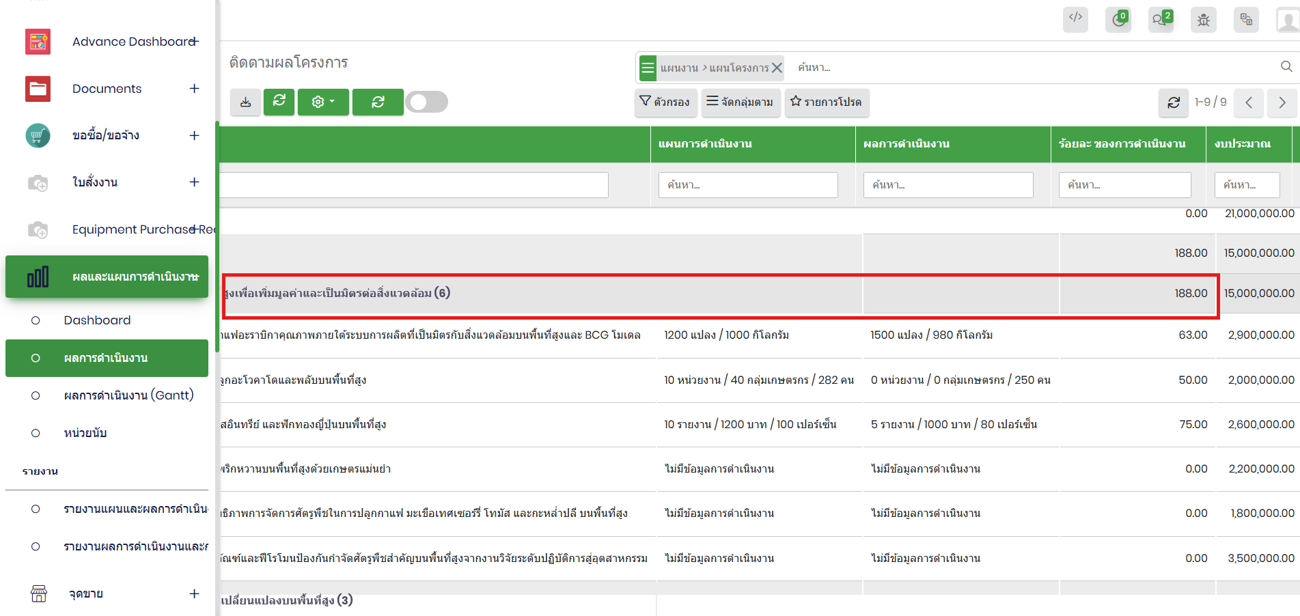1300x616 pixels.
Task: Open the Advance Dashboard menu
Action: coord(133,42)
